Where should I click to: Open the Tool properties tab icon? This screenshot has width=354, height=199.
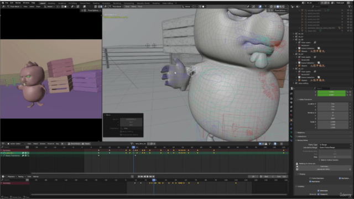pos(291,93)
